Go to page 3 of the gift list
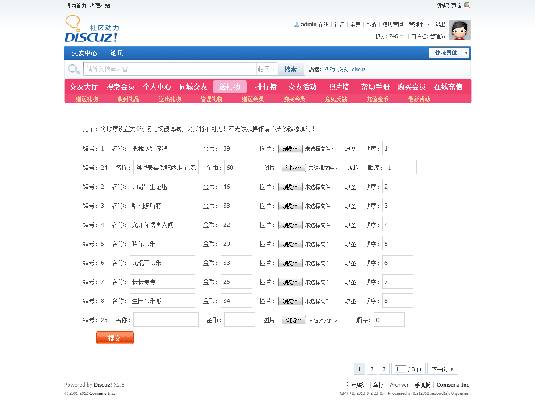 pyautogui.click(x=384, y=369)
